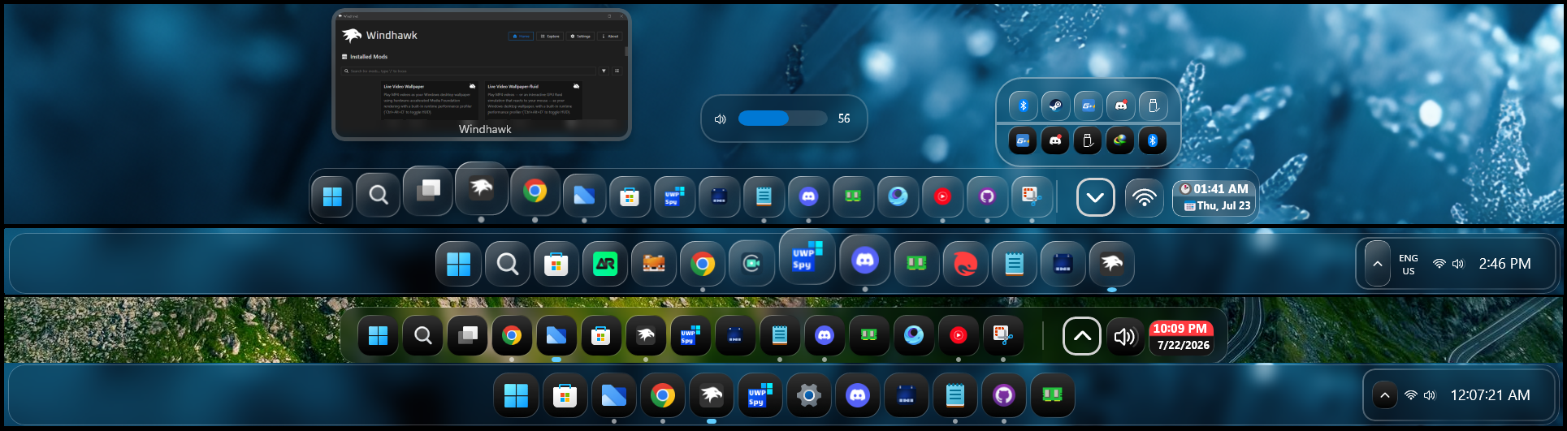Click the 12:07:21 AM clock

pos(1490,395)
